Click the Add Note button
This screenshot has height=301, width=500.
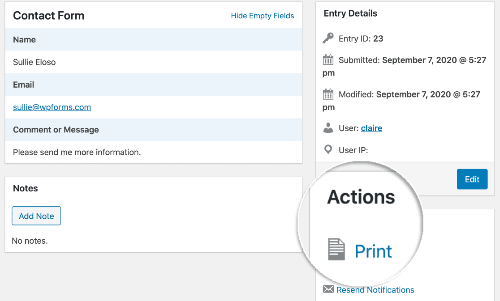(x=36, y=216)
